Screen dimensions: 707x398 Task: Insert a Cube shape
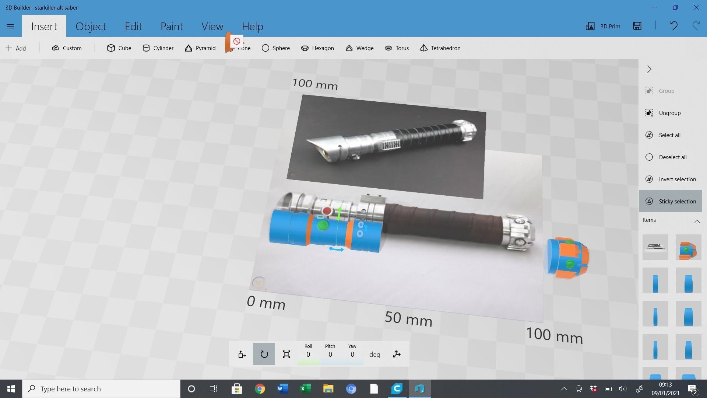tap(119, 48)
